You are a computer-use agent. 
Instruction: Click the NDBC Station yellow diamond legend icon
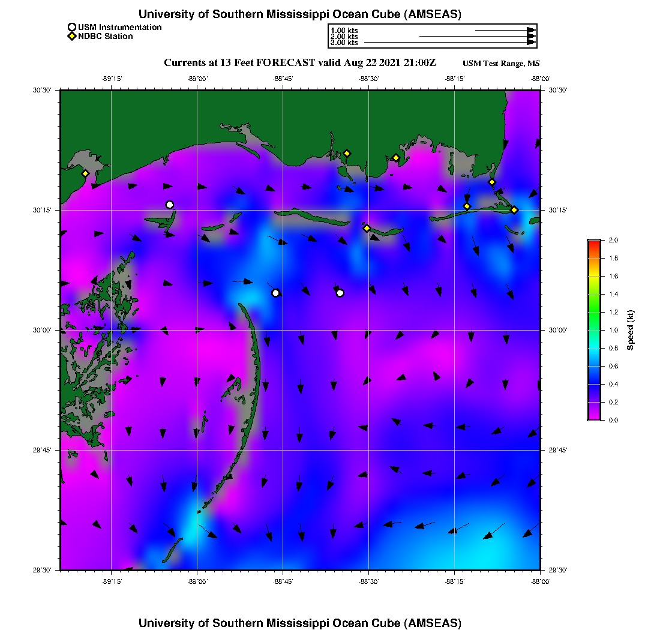tap(72, 36)
